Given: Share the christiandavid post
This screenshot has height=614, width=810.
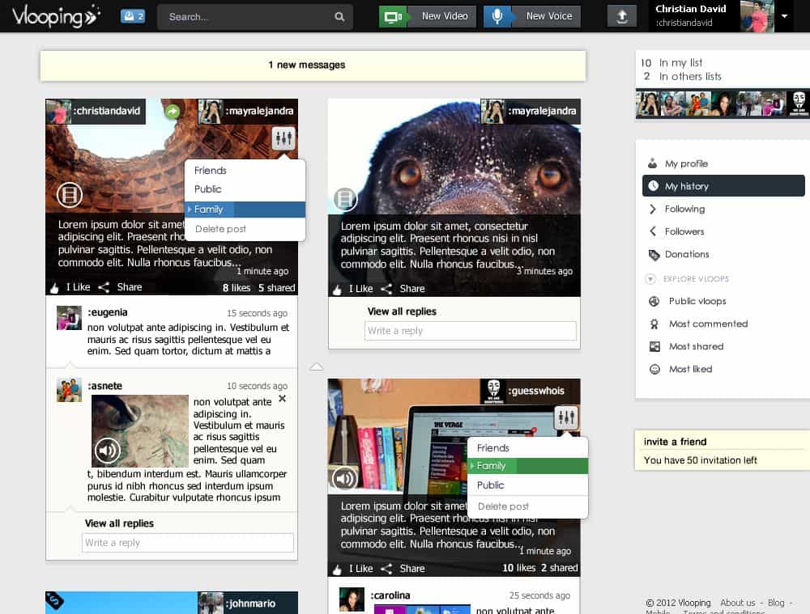Looking at the screenshot, I should click(x=121, y=287).
